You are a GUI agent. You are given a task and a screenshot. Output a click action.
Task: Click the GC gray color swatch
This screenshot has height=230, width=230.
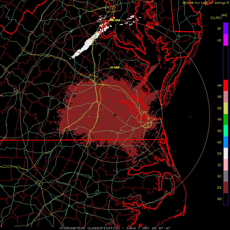(x=226, y=176)
